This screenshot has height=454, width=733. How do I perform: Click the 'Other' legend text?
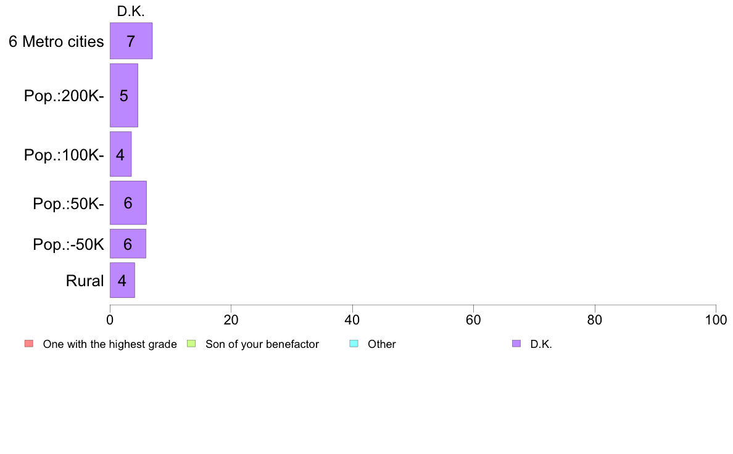pyautogui.click(x=382, y=344)
